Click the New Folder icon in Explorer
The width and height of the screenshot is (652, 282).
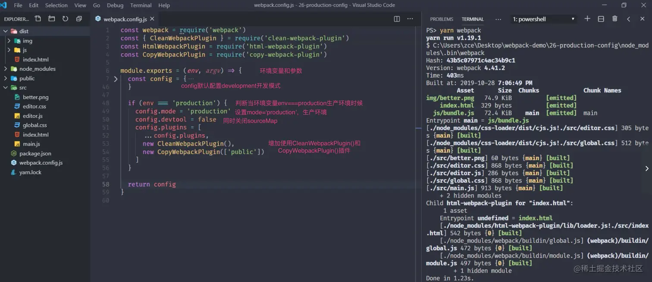pyautogui.click(x=52, y=19)
